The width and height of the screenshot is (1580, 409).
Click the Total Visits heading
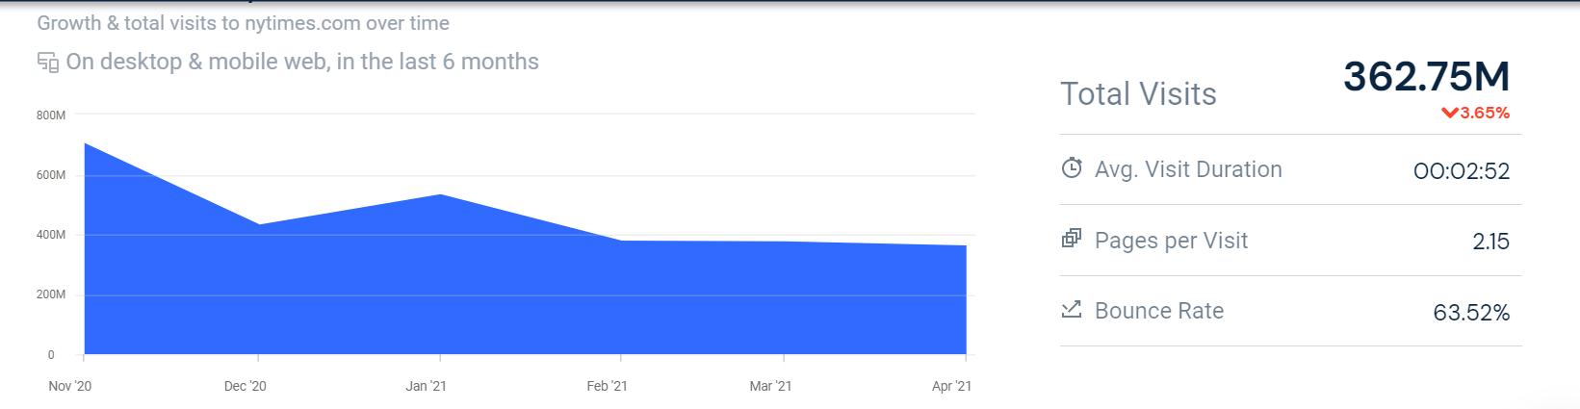pyautogui.click(x=1138, y=94)
